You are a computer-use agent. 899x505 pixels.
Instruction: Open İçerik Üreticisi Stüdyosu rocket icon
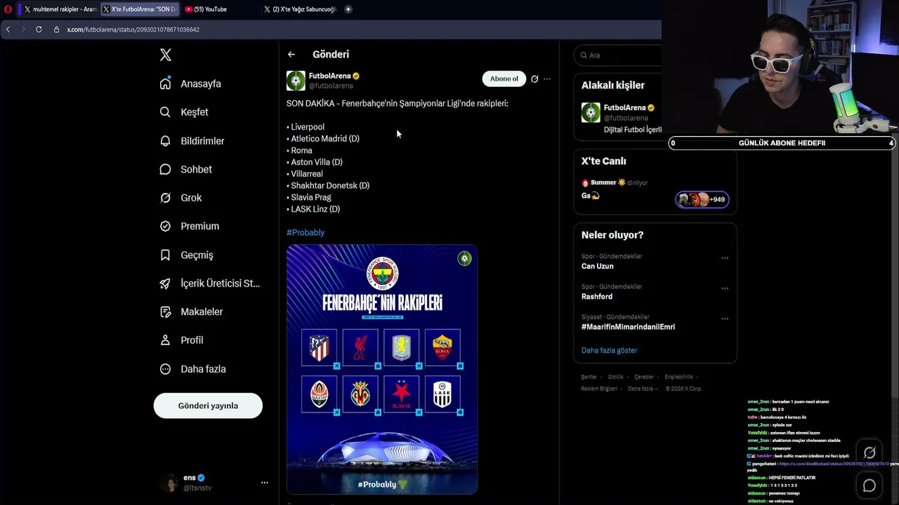point(165,283)
